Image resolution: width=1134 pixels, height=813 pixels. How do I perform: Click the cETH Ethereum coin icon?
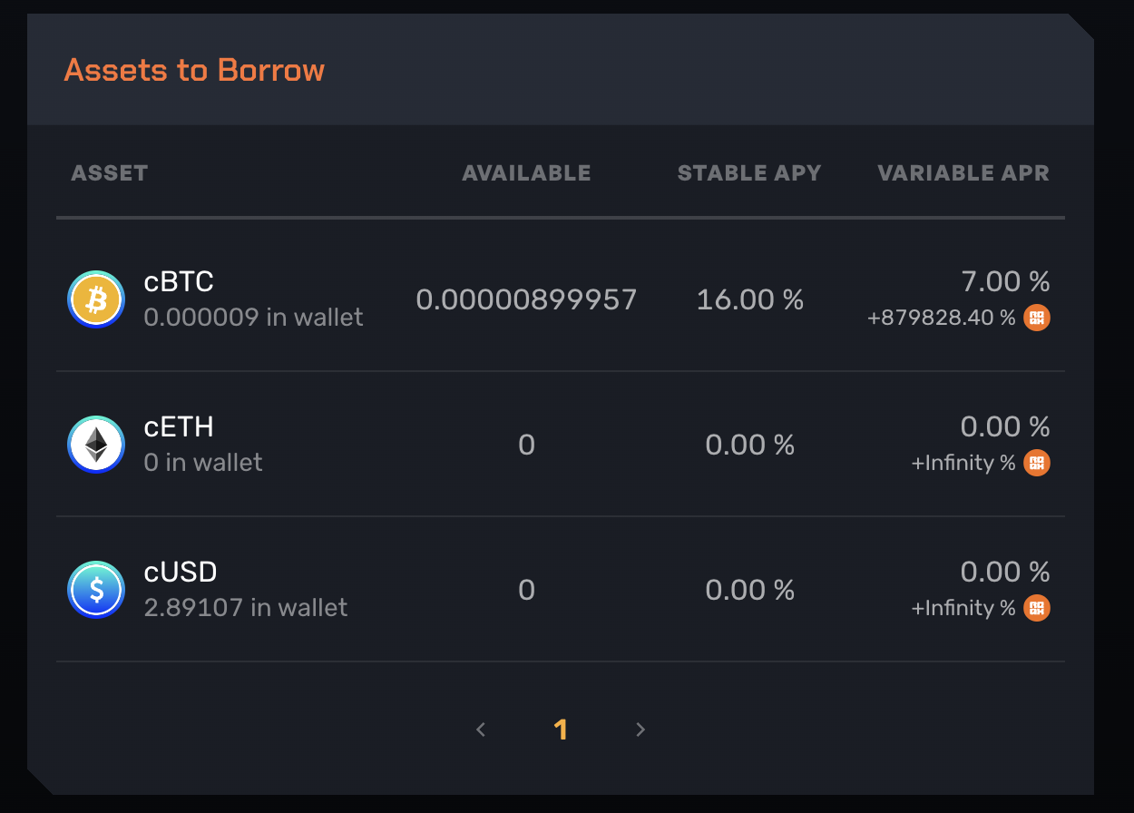[96, 445]
